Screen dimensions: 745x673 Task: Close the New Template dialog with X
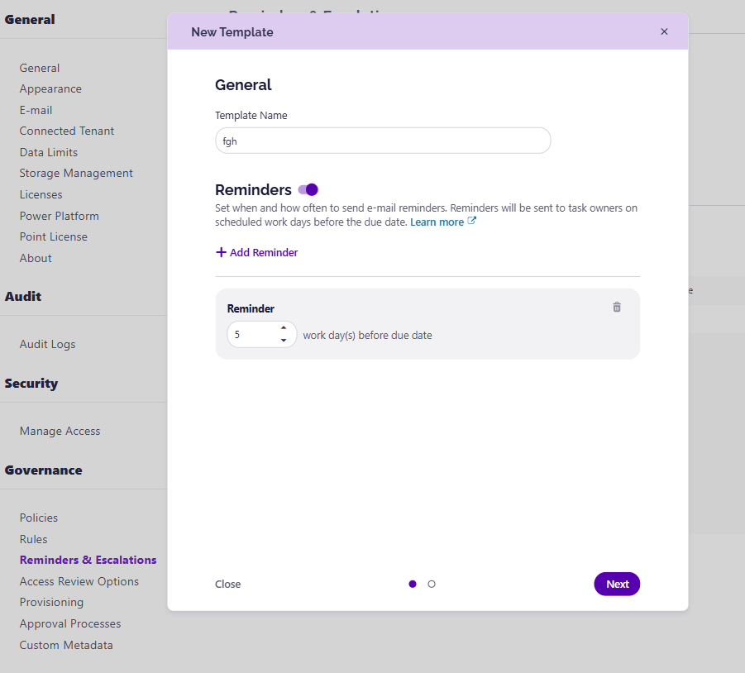664,31
